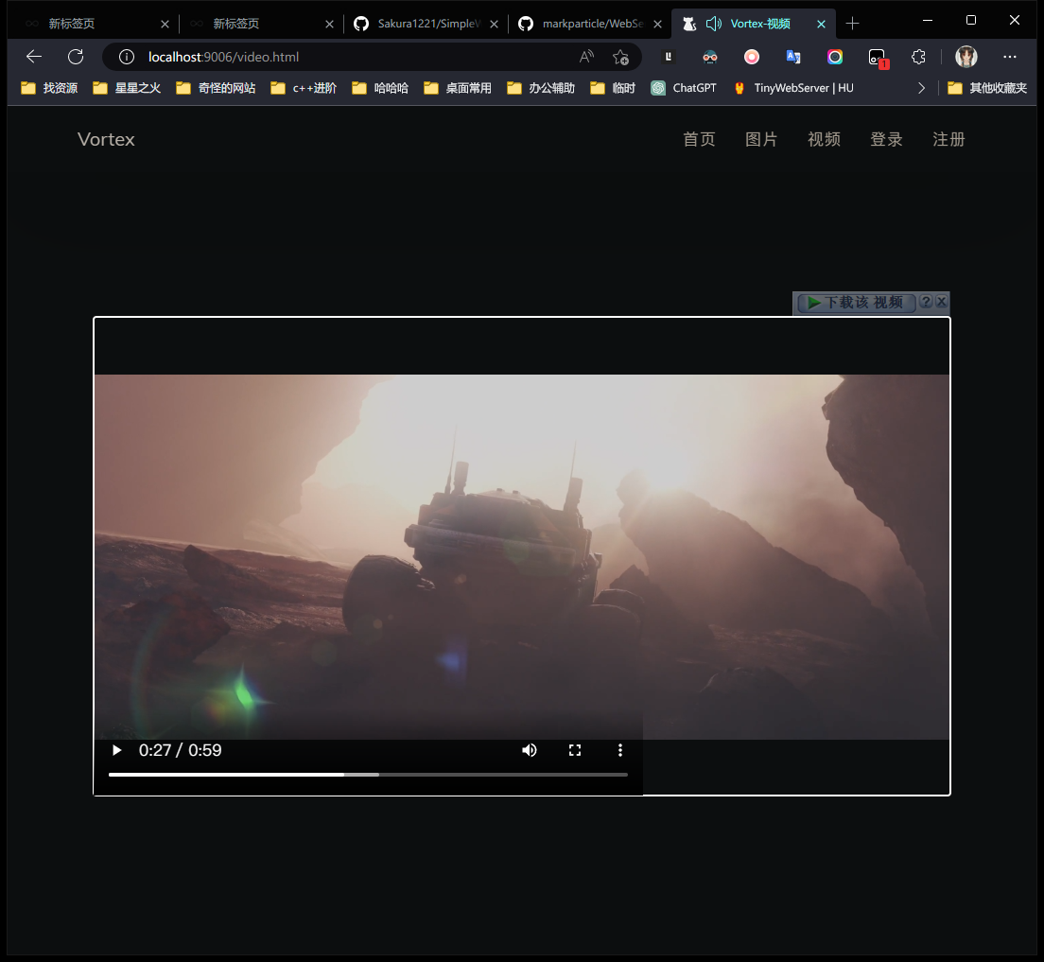Screen dimensions: 1044x962
Task: Play the video
Action: [116, 750]
